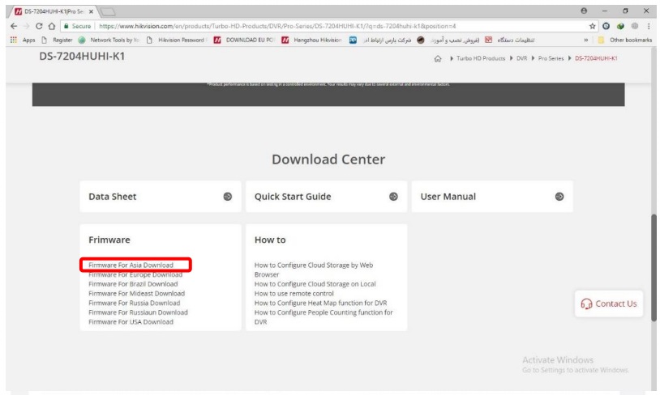
Task: Open Configure Cloud Storage on Local
Action: (315, 284)
